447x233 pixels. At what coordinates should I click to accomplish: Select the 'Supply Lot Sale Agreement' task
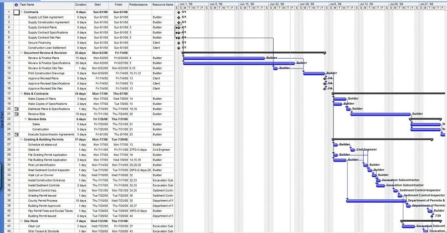[46, 18]
